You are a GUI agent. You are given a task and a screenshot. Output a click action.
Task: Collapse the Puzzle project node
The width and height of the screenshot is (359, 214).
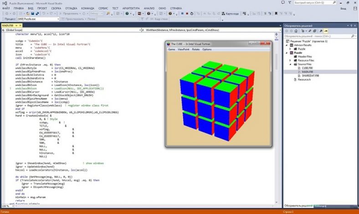[287, 53]
